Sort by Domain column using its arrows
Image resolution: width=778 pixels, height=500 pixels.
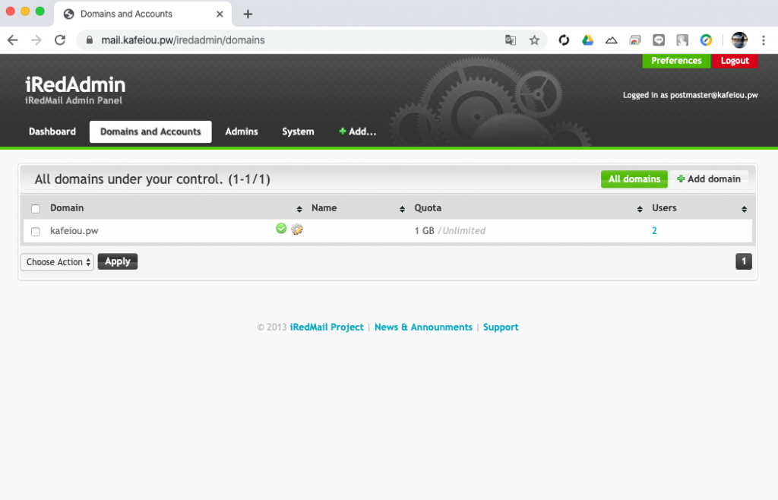coord(299,209)
